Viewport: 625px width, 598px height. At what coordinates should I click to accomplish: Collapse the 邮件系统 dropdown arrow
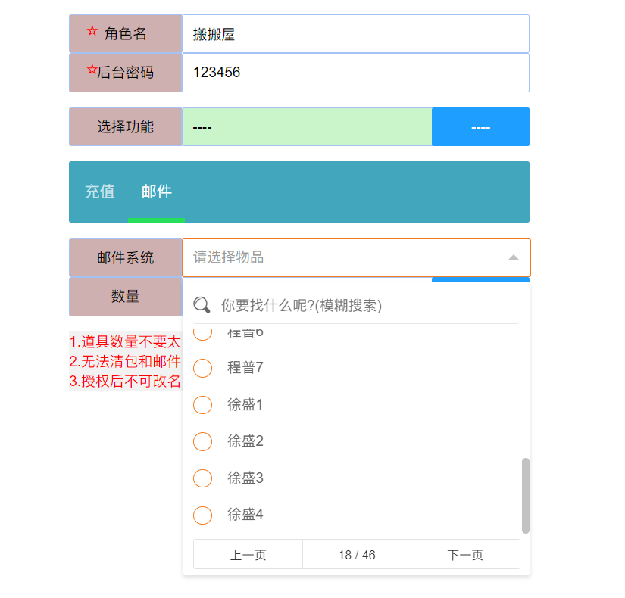pos(514,258)
